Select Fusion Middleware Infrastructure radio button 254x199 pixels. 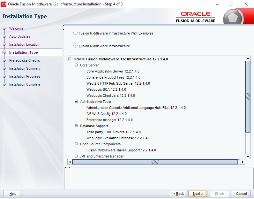coord(75,46)
